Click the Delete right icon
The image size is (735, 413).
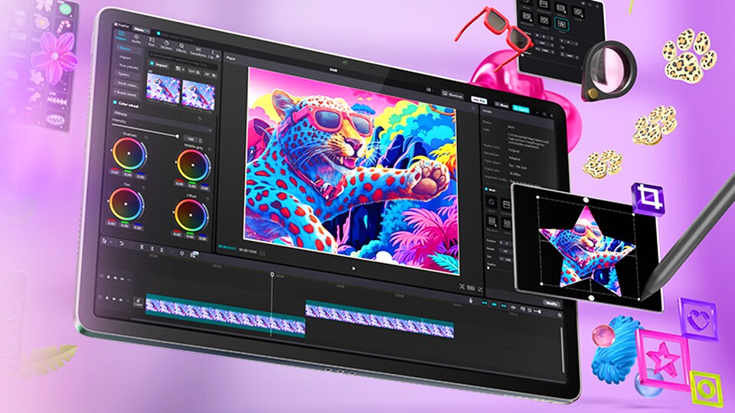[x=162, y=249]
